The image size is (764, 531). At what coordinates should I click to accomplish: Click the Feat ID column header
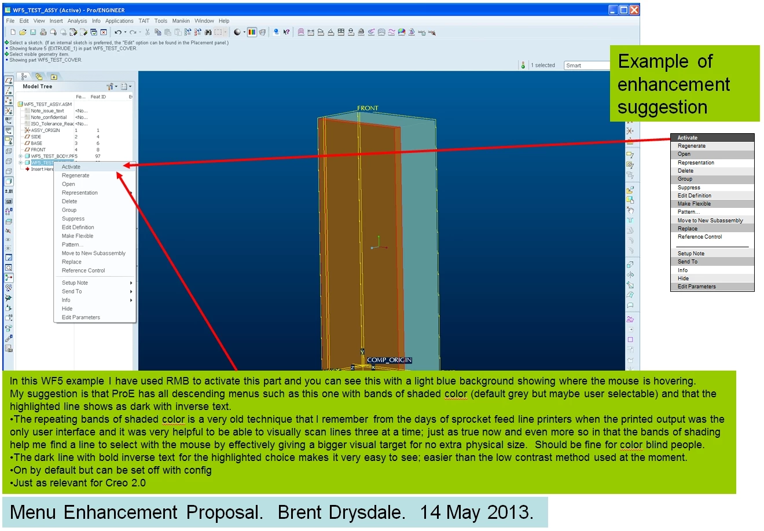click(x=98, y=97)
